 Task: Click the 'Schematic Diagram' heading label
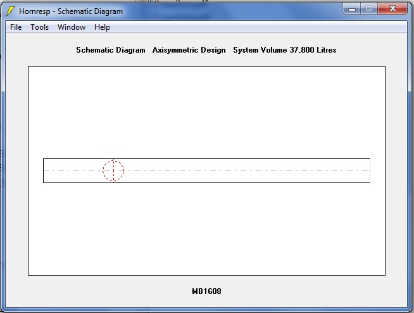point(111,50)
